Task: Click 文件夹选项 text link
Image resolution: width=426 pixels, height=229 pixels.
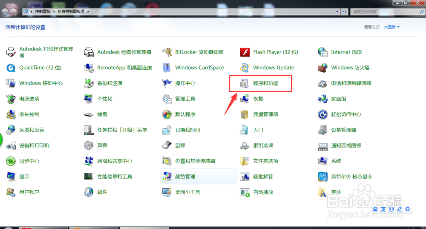Action: 266,161
